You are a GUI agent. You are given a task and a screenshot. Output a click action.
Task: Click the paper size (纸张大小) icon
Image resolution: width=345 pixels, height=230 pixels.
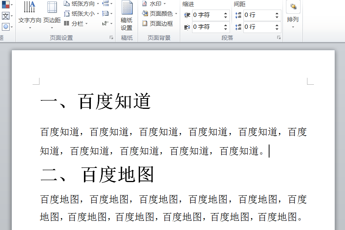pyautogui.click(x=67, y=14)
